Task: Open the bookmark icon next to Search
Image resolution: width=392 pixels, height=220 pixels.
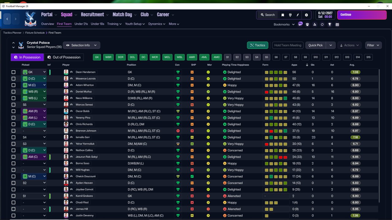Action: [x=283, y=15]
